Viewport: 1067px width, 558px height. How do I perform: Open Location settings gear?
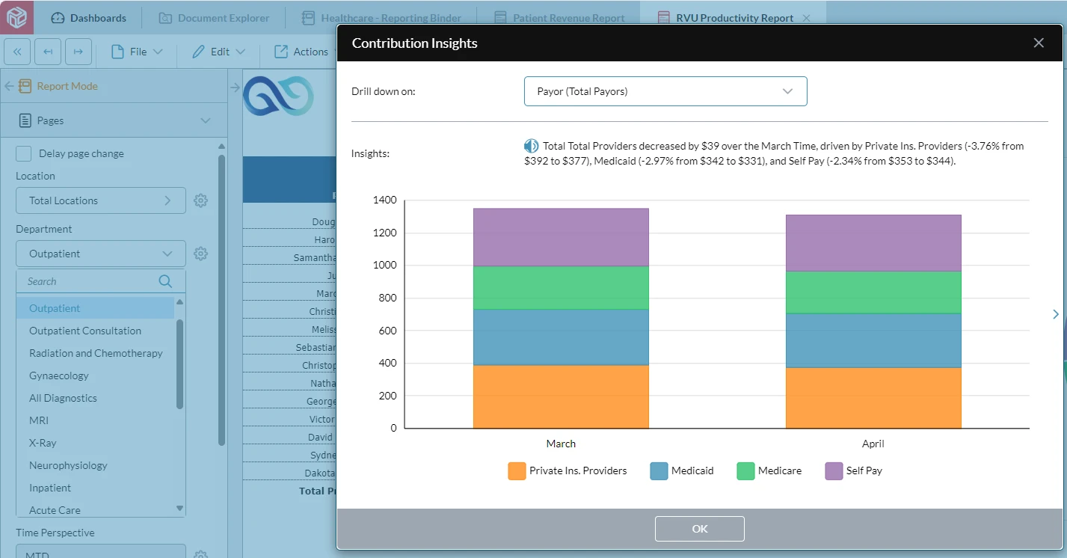click(200, 200)
